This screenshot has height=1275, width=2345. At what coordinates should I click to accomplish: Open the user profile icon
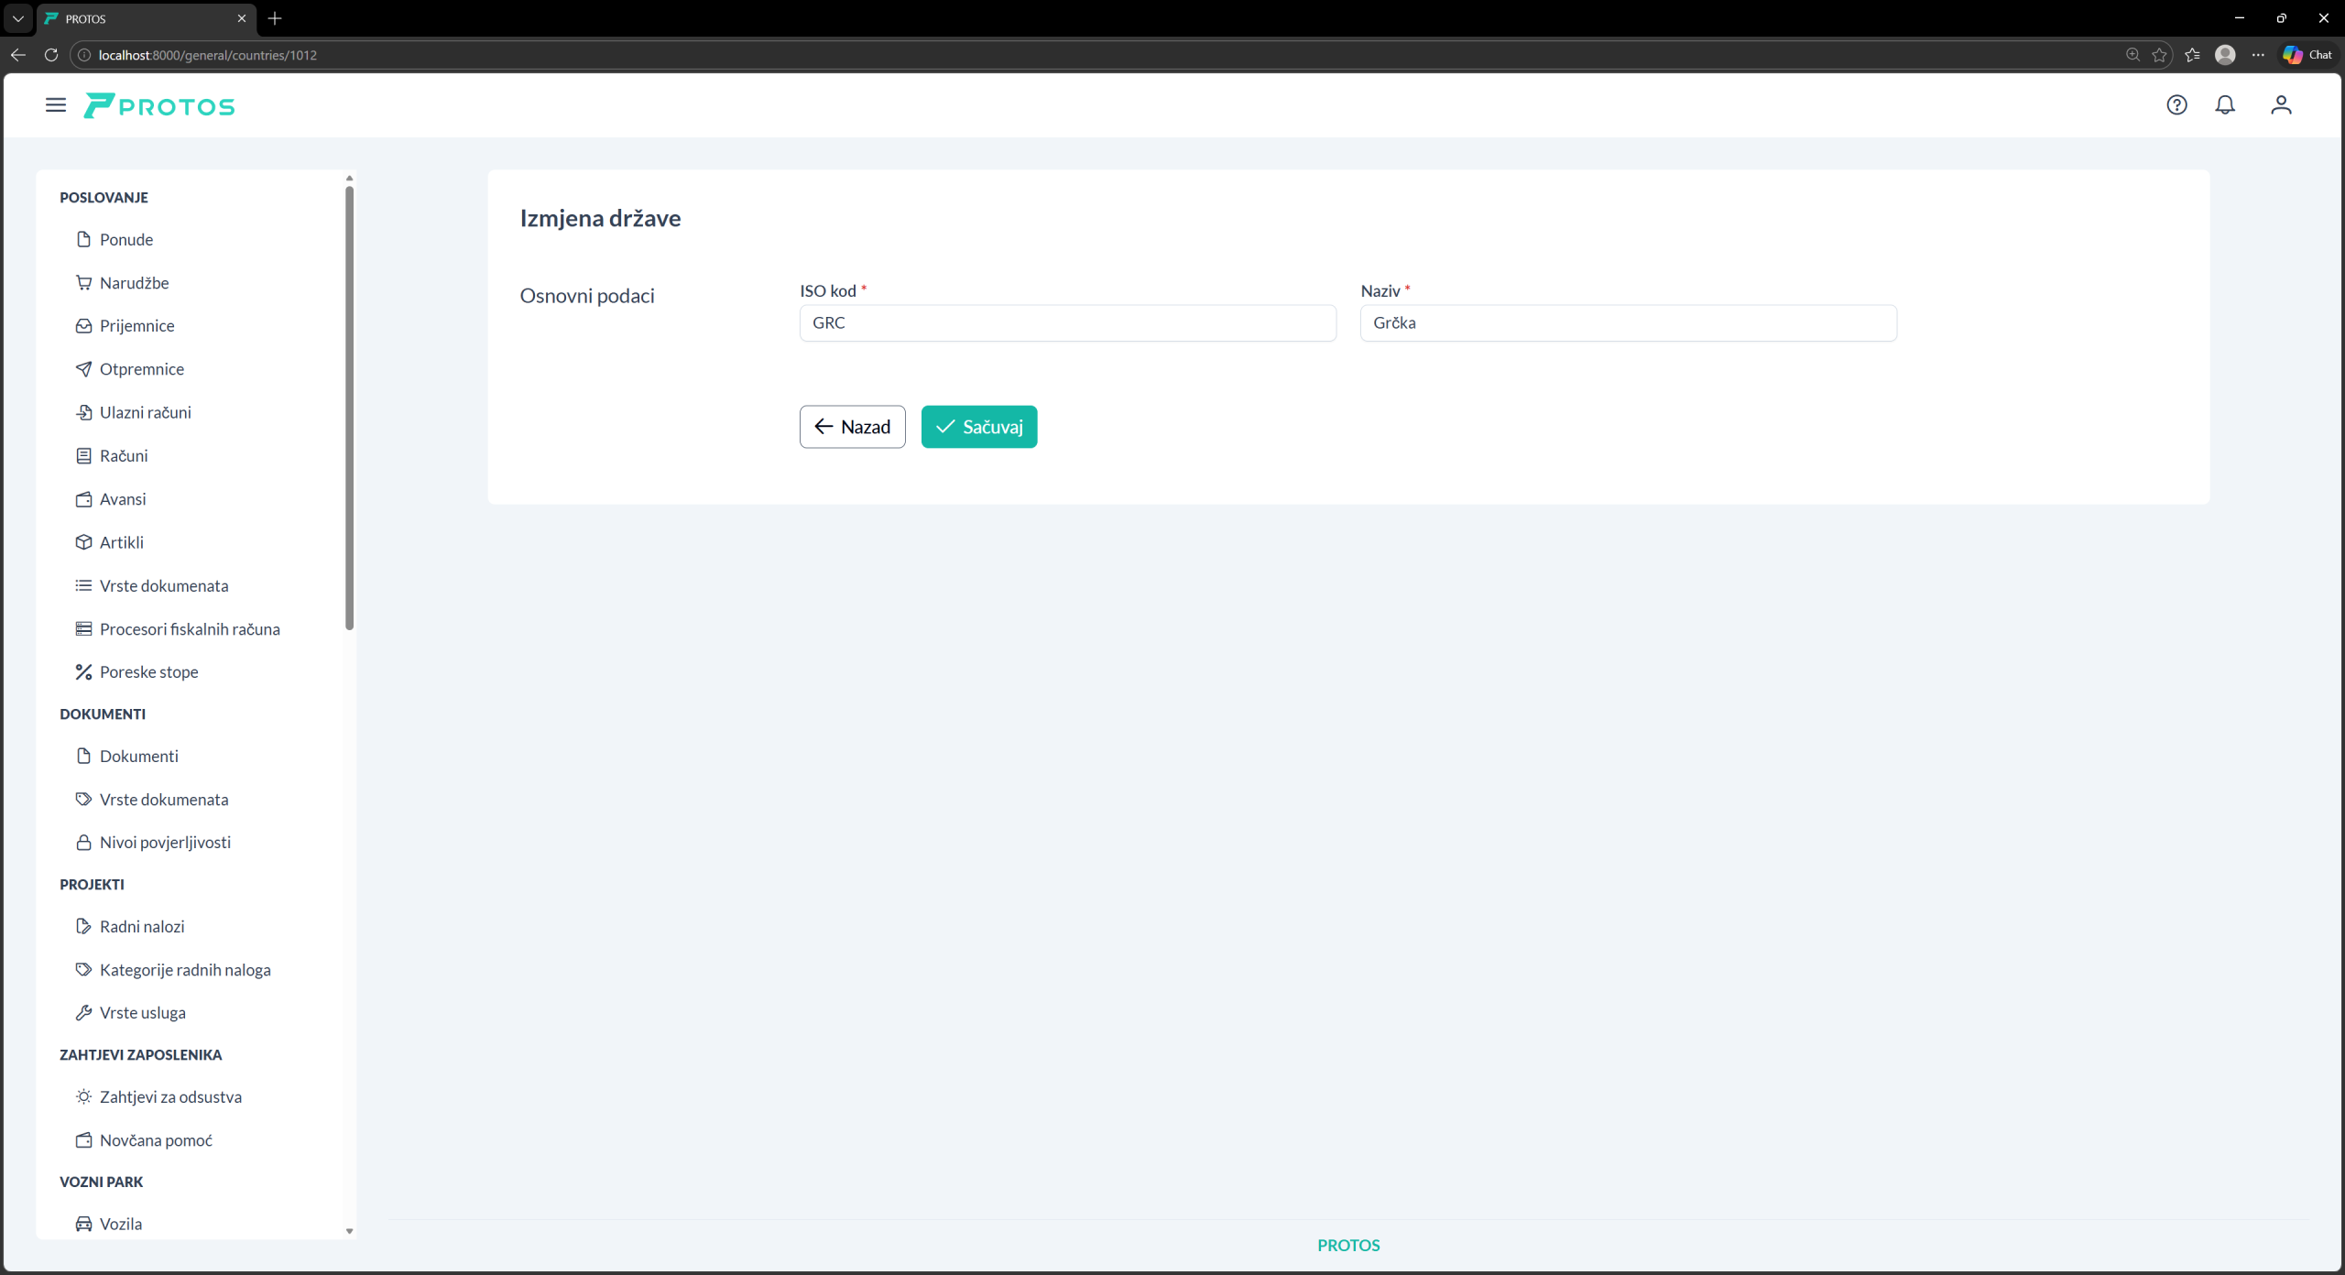click(2281, 105)
